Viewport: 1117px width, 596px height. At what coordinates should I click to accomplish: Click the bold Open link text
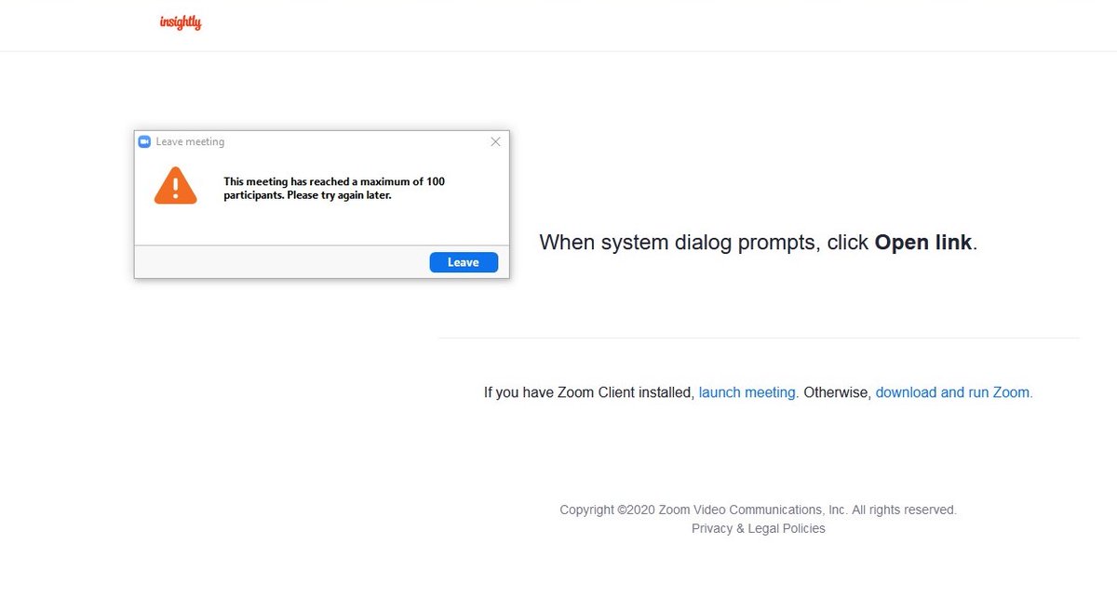[923, 243]
